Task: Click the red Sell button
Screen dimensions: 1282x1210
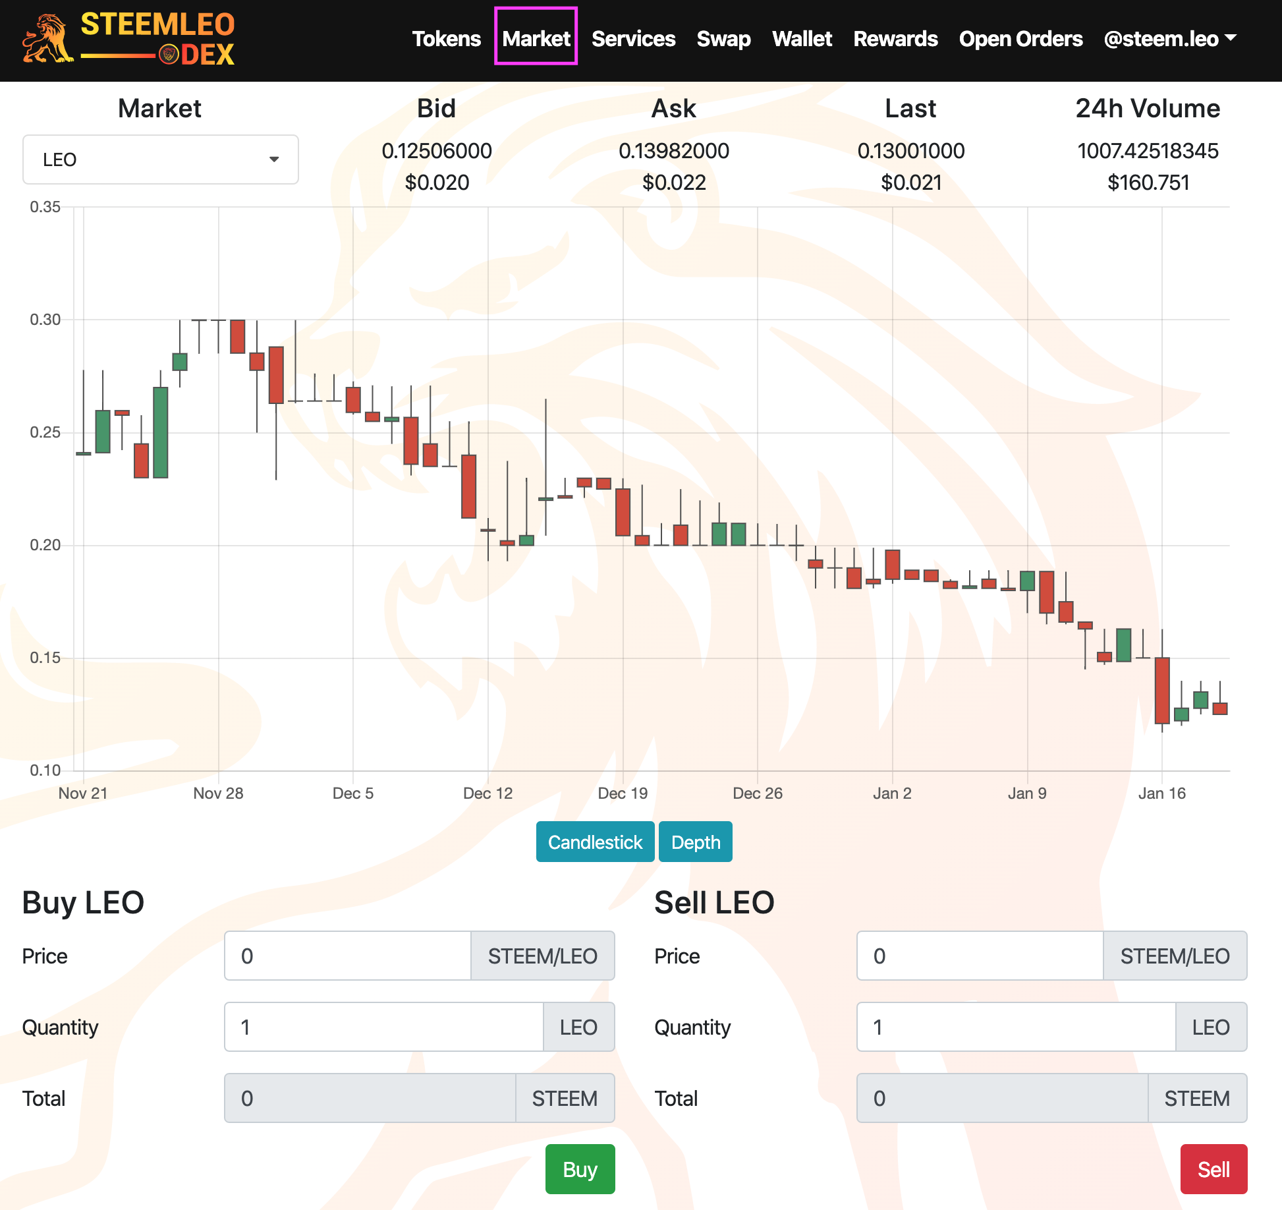Action: (1213, 1169)
